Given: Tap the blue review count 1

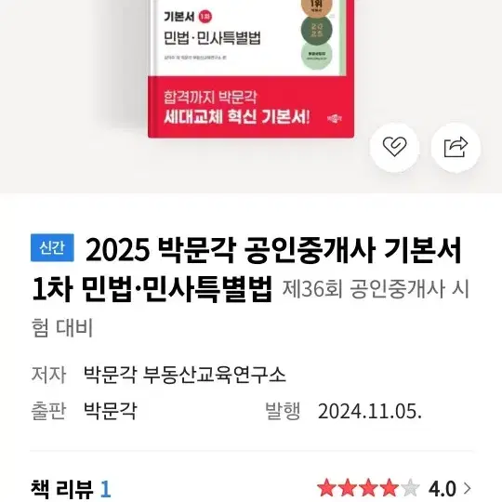Looking at the screenshot, I should coord(106,489).
